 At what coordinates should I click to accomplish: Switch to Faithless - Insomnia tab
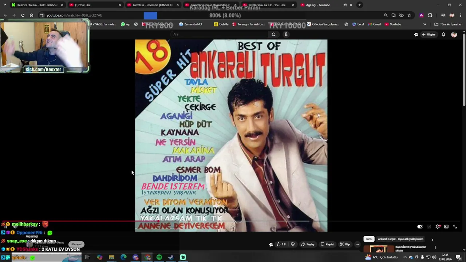click(x=153, y=5)
